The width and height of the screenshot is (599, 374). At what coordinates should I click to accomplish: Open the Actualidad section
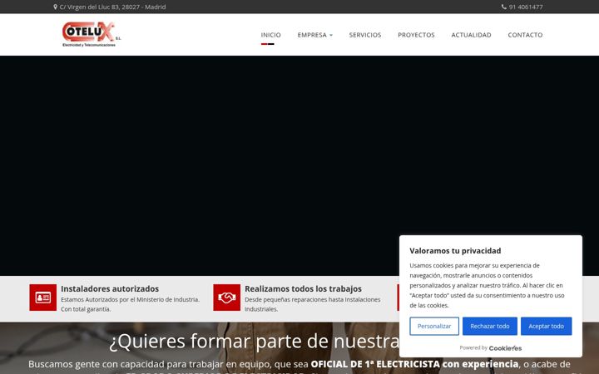pos(472,35)
